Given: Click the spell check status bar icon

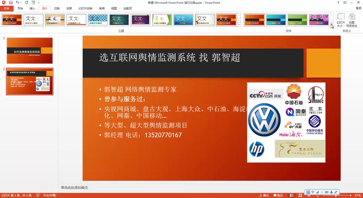Looking at the screenshot, I should pyautogui.click(x=38, y=195).
